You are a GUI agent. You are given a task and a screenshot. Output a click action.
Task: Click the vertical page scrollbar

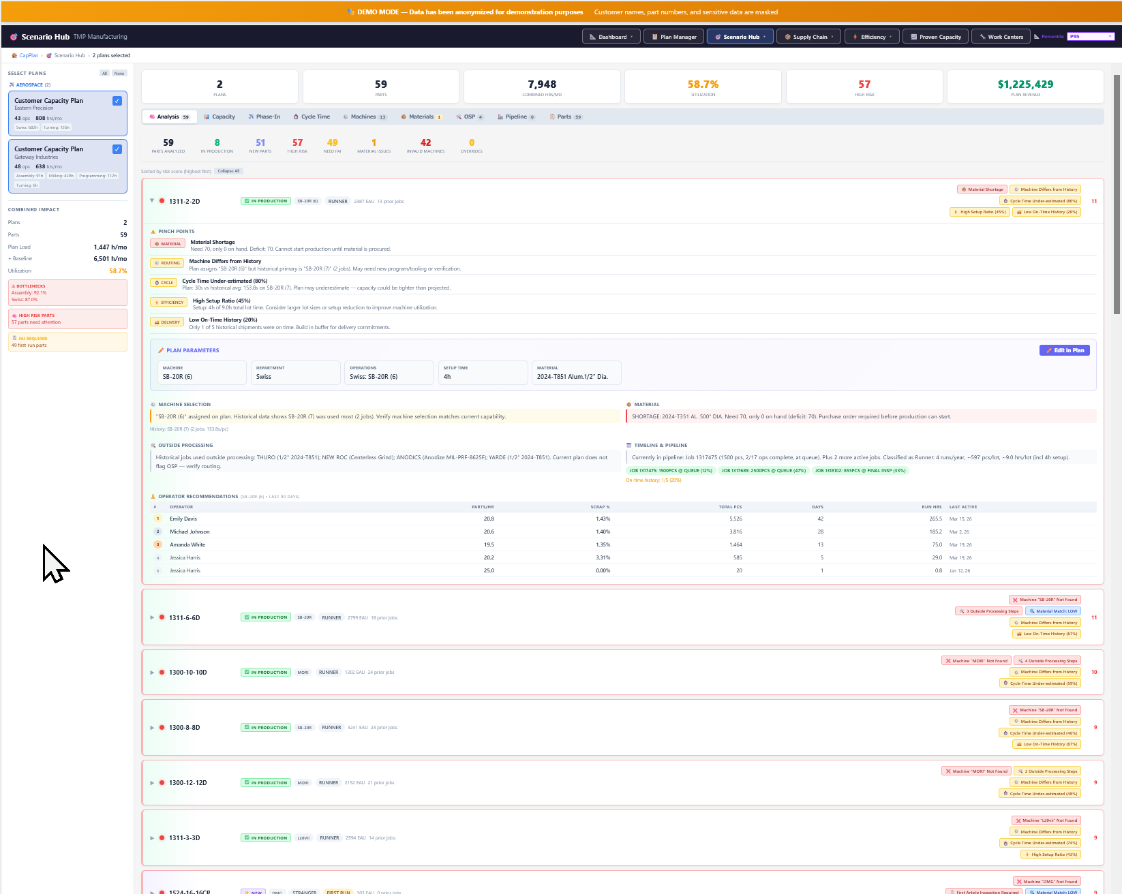pos(1116,194)
